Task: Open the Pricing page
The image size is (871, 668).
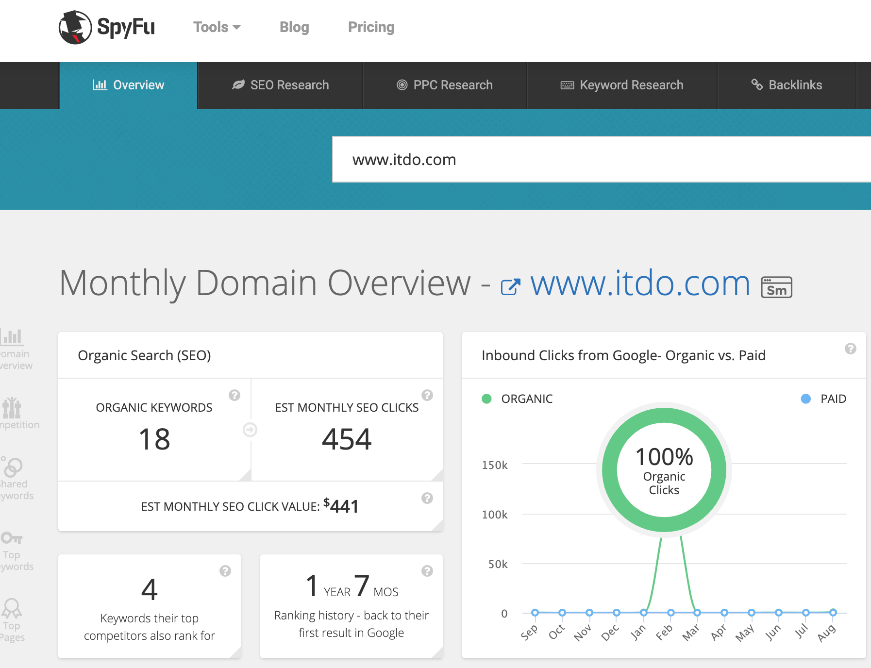Action: [371, 27]
